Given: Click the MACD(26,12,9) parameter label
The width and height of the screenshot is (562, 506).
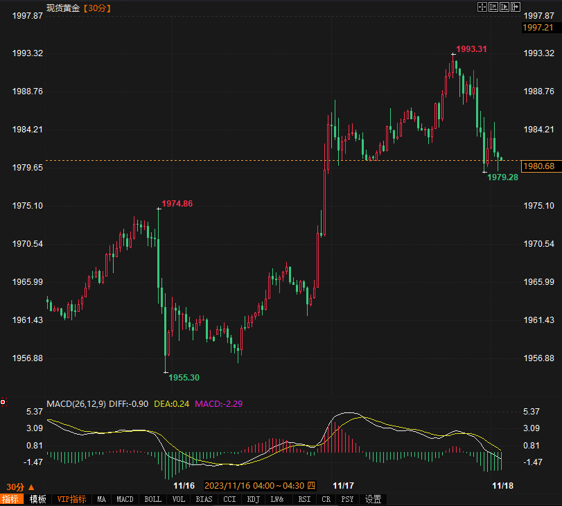Looking at the screenshot, I should coord(76,403).
